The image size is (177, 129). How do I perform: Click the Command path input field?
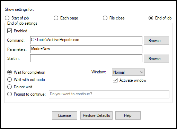point(86,40)
